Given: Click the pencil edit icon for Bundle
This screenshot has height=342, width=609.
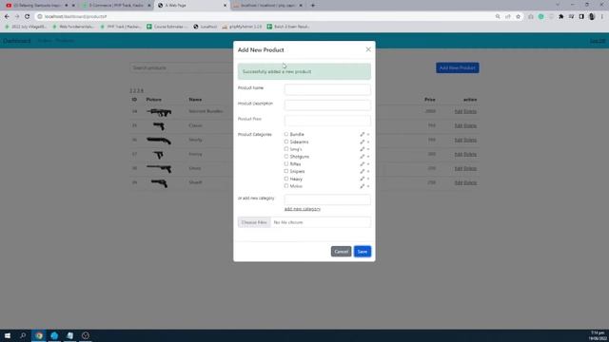Looking at the screenshot, I should click(x=362, y=134).
